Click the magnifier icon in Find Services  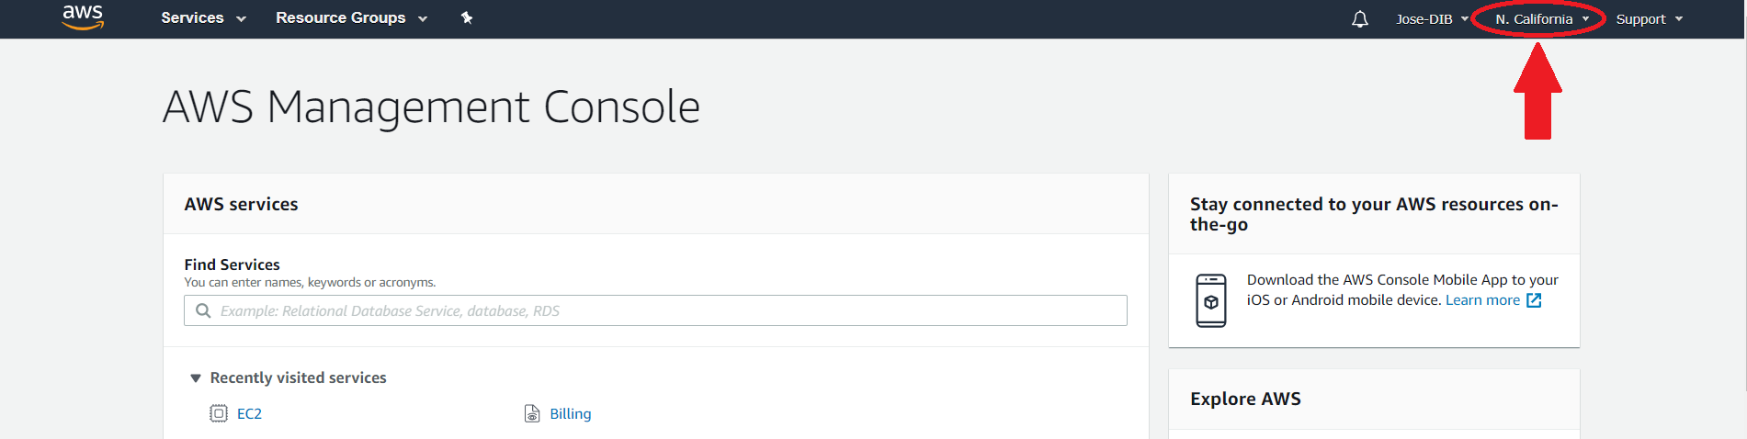(204, 310)
